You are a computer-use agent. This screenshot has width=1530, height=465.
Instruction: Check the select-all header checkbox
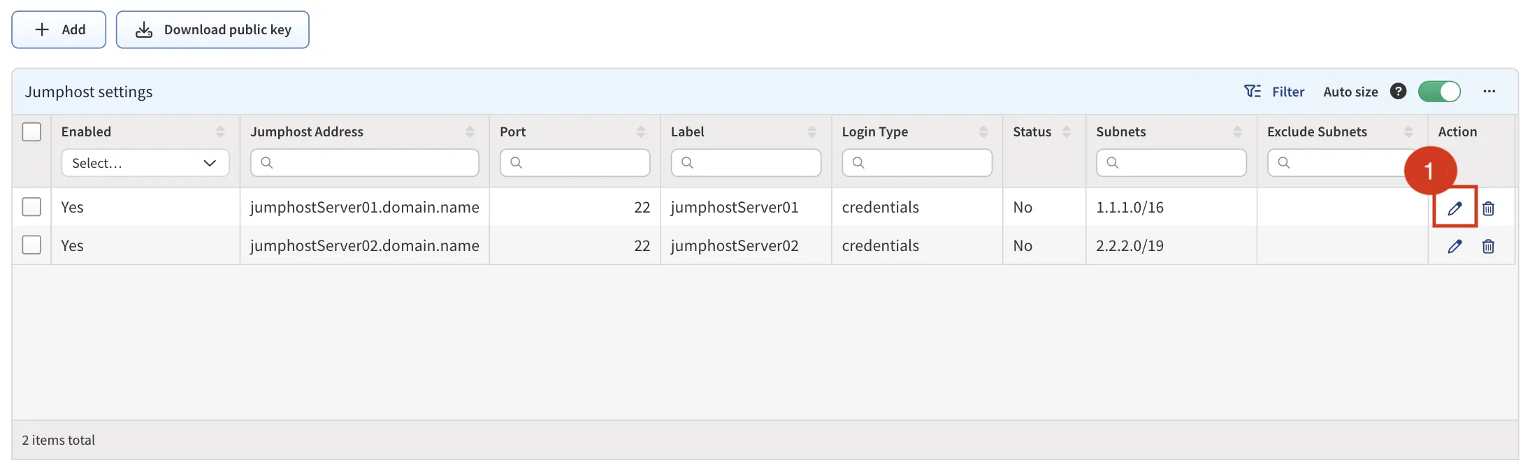31,131
